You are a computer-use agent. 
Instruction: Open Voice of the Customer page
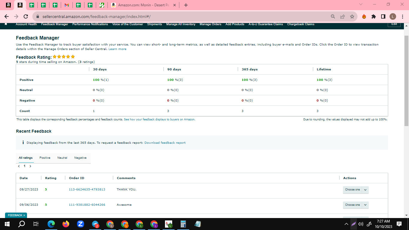[x=128, y=24]
